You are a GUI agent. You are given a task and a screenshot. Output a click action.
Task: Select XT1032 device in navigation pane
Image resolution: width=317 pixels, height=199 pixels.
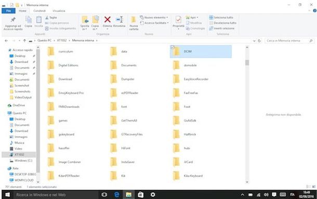click(x=19, y=154)
